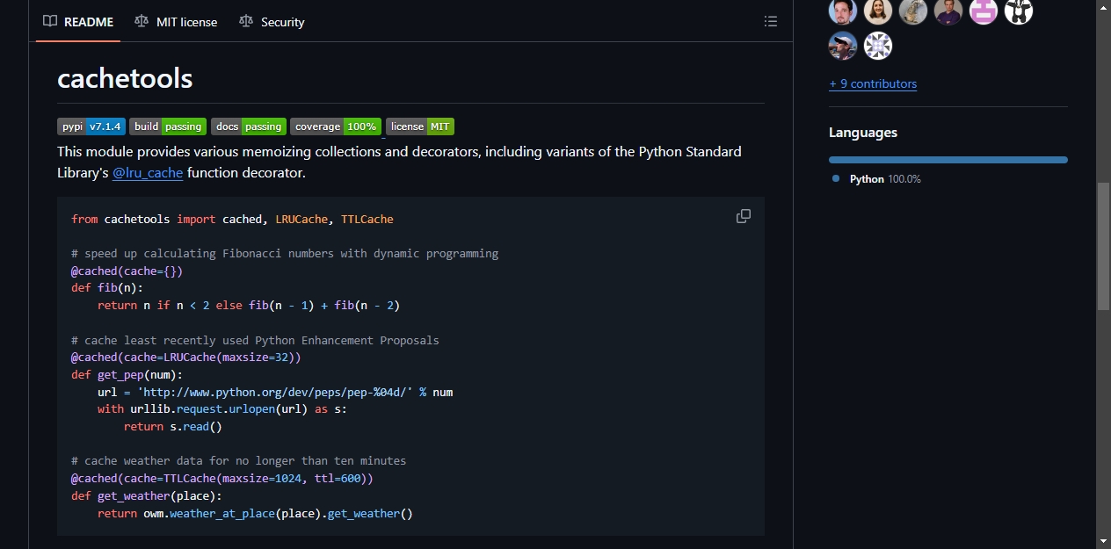The image size is (1111, 549).
Task: Follow the @lru_cache link
Action: coord(148,173)
